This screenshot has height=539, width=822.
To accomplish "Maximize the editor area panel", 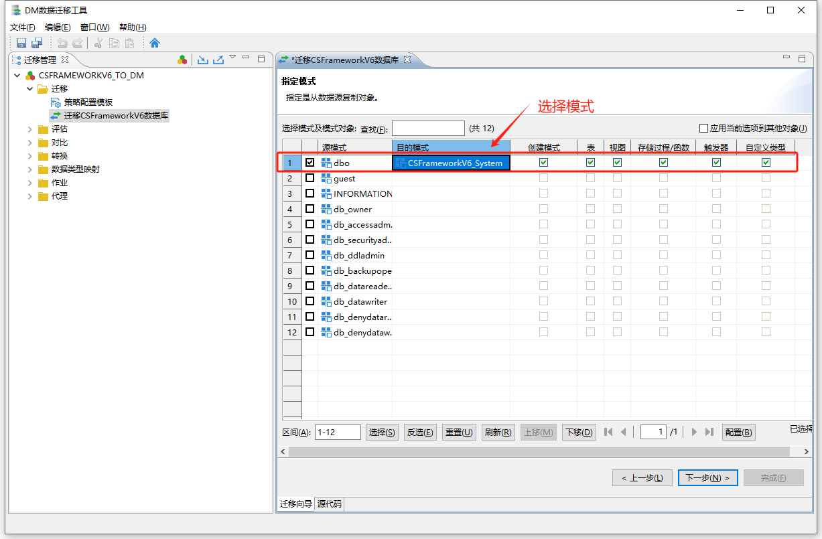I will point(802,59).
